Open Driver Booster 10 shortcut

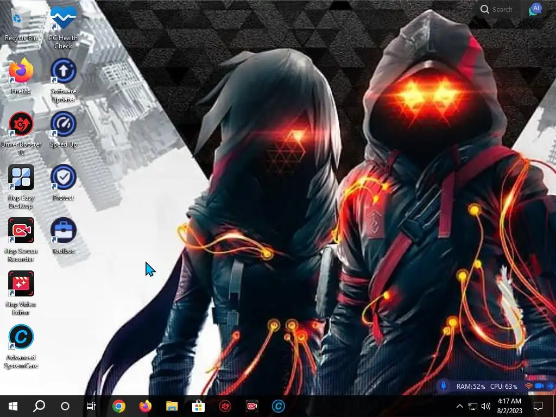pyautogui.click(x=21, y=134)
